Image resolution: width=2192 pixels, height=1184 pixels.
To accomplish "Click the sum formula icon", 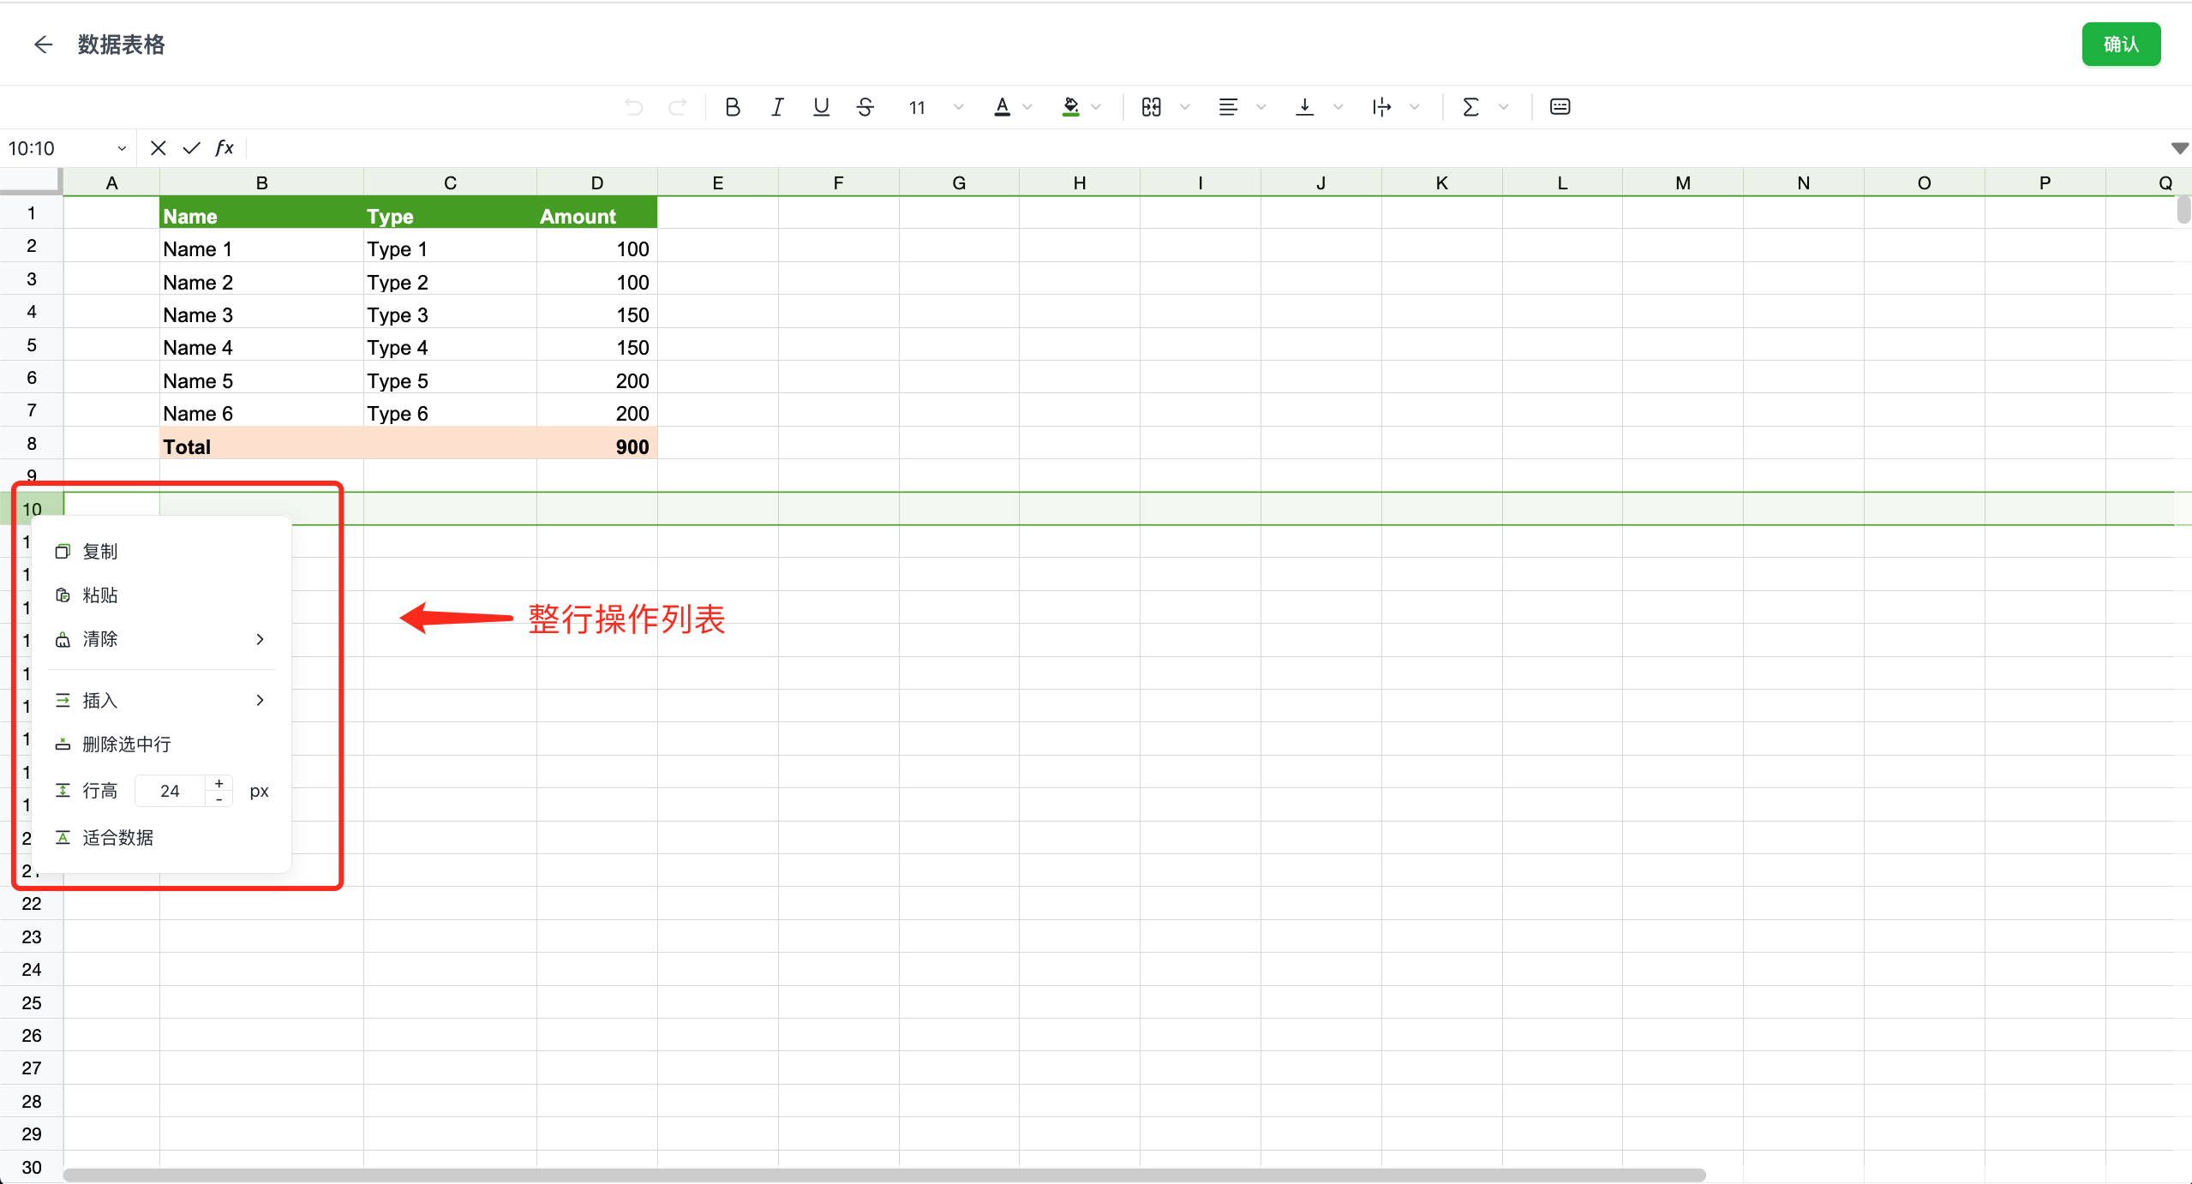I will point(1470,107).
